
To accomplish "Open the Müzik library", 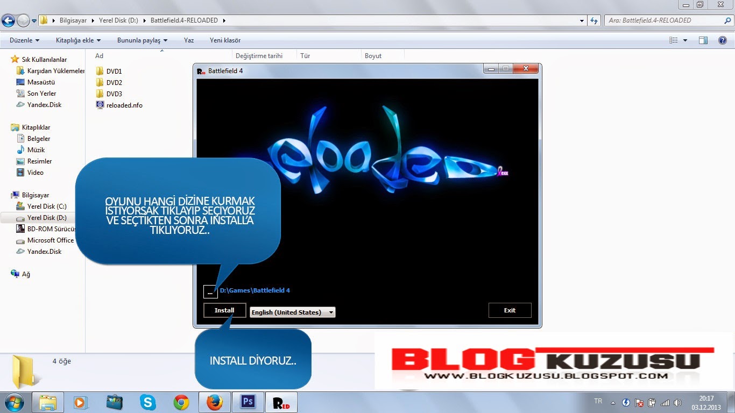I will click(31, 150).
